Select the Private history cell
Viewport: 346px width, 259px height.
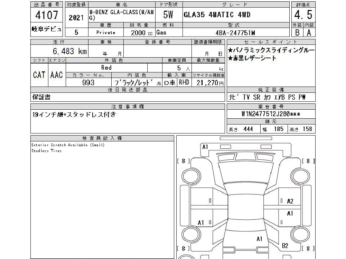click(106, 32)
